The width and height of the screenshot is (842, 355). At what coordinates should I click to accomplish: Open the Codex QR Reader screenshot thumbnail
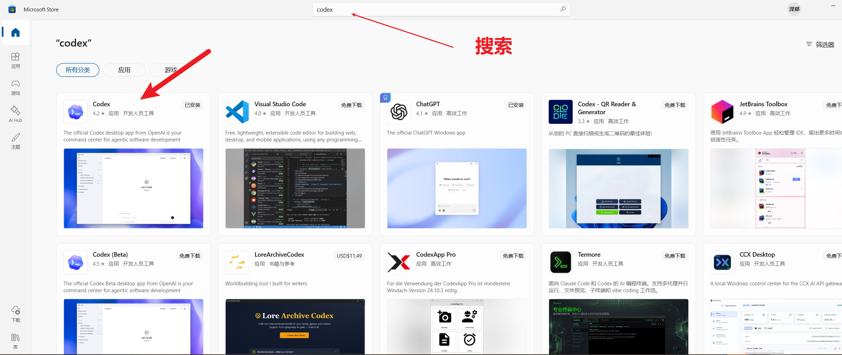coord(619,188)
